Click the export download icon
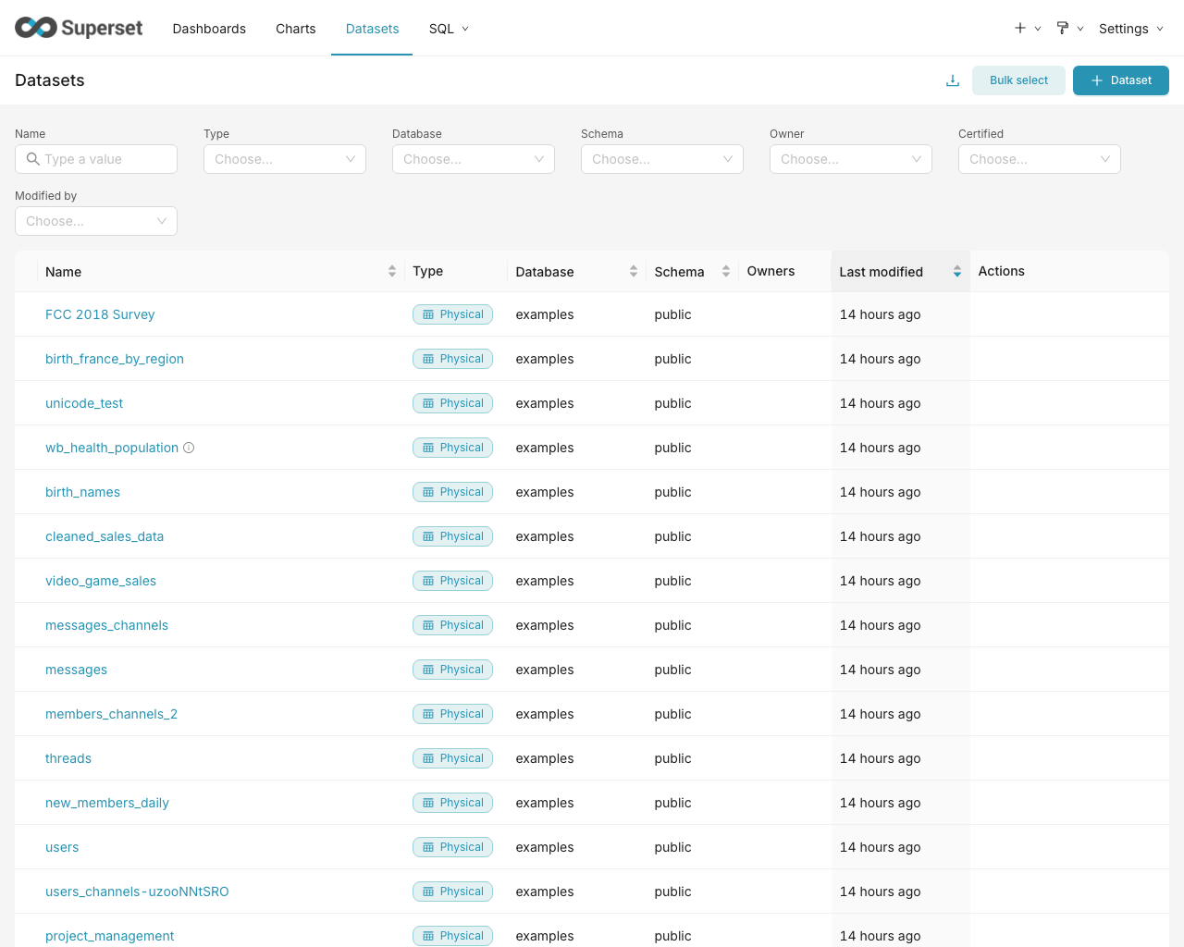This screenshot has width=1184, height=947. point(952,80)
